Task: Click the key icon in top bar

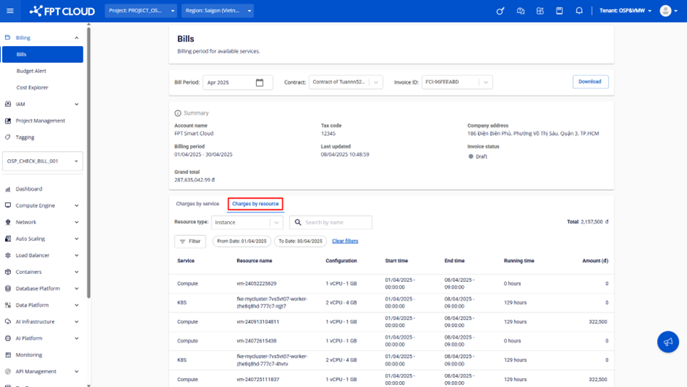Action: (x=500, y=11)
